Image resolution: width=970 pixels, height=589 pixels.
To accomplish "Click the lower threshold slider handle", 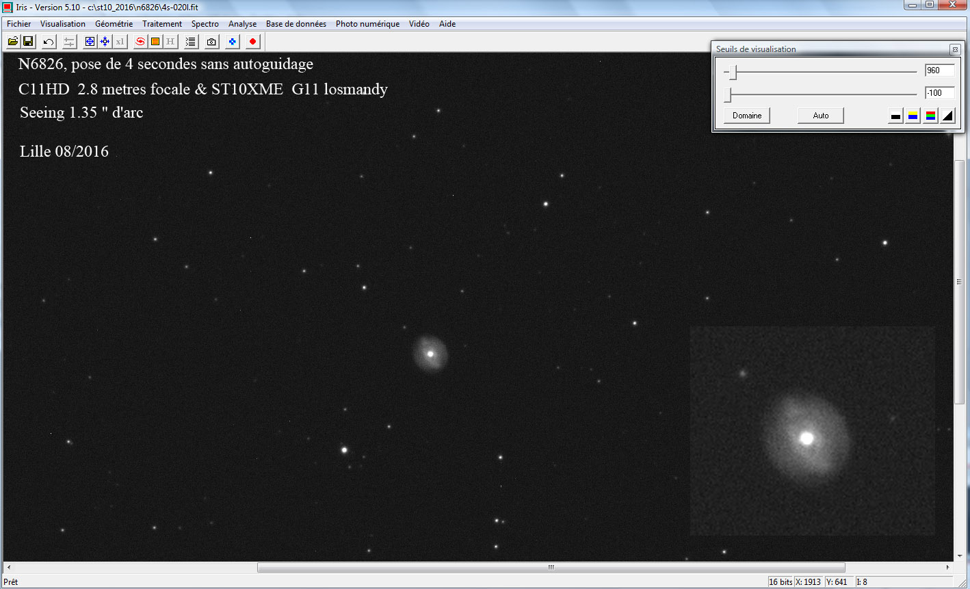I will 728,94.
